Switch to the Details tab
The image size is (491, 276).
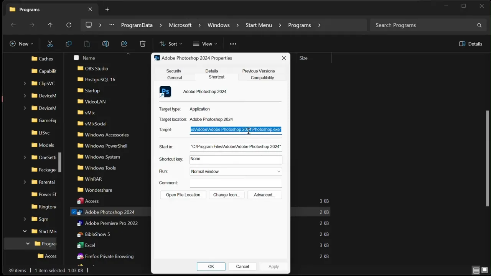point(211,71)
